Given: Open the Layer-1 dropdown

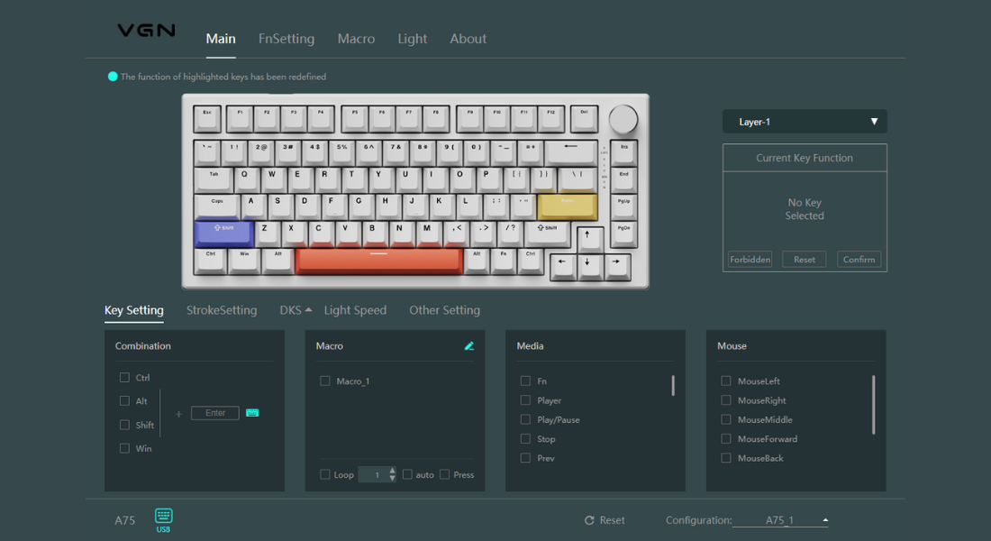Looking at the screenshot, I should point(805,121).
